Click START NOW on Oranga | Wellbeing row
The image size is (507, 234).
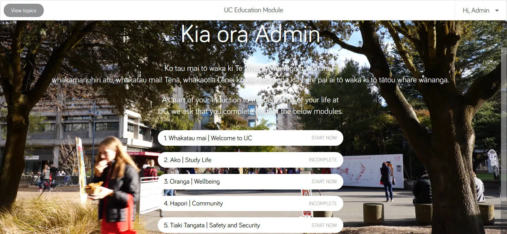(x=324, y=182)
